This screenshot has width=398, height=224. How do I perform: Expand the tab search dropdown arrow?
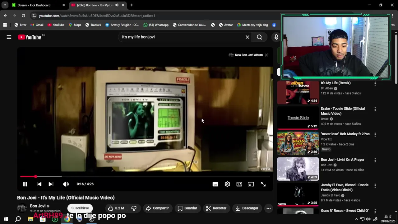[x=5, y=5]
